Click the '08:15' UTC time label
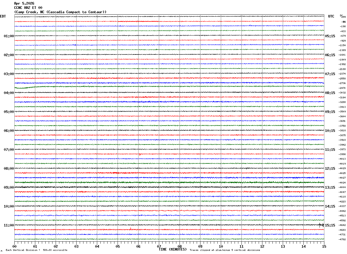Screen dimensions: 347x254 tap(330, 93)
